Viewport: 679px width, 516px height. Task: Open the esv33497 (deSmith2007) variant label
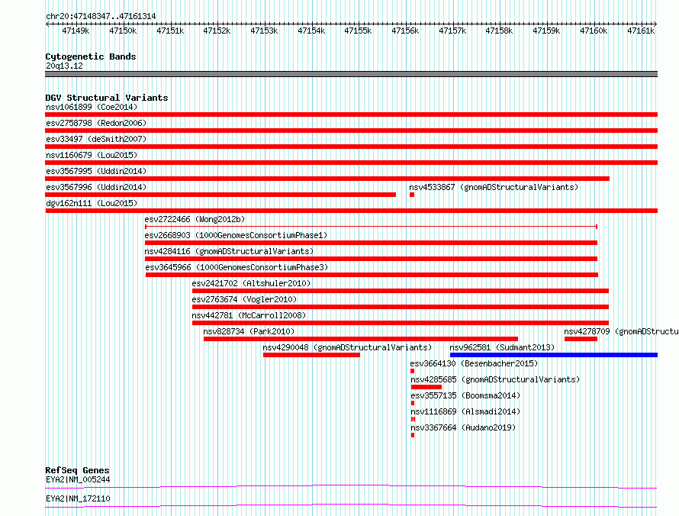[x=96, y=139]
